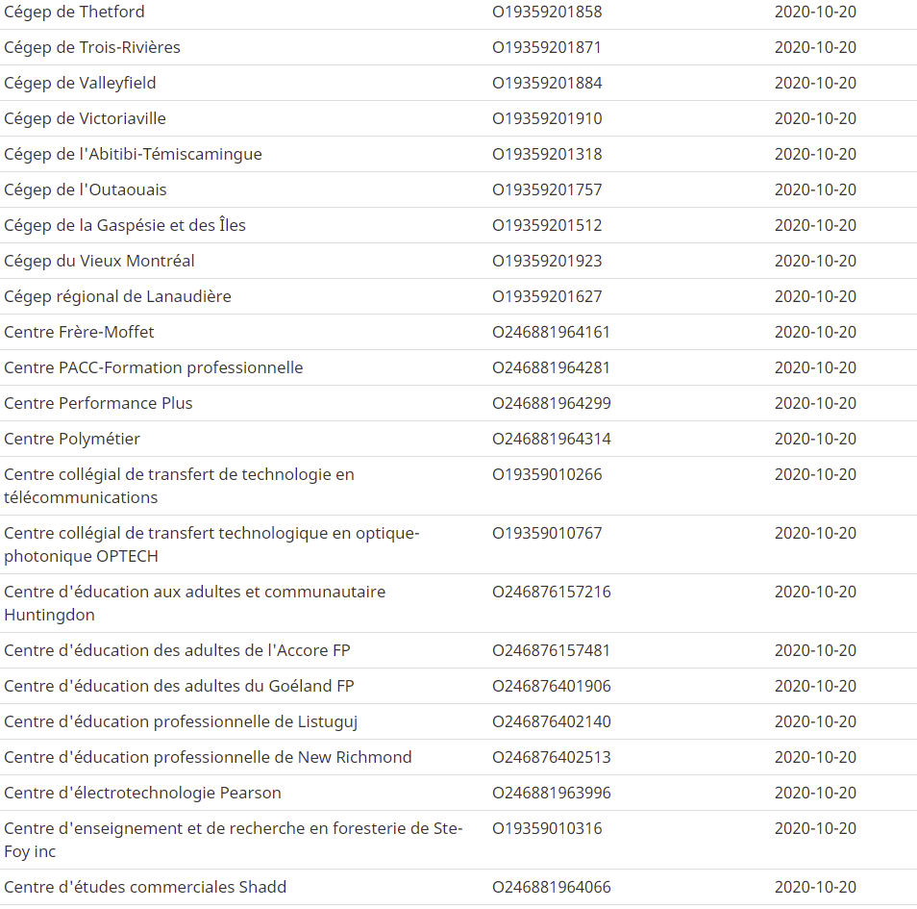This screenshot has height=909, width=917.
Task: Click code O19359010316
Action: (x=547, y=829)
